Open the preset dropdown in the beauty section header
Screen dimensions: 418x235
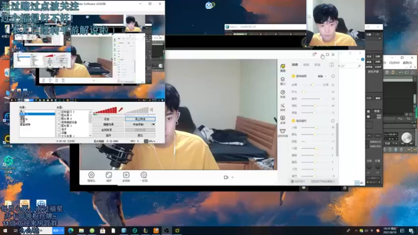coord(322,76)
